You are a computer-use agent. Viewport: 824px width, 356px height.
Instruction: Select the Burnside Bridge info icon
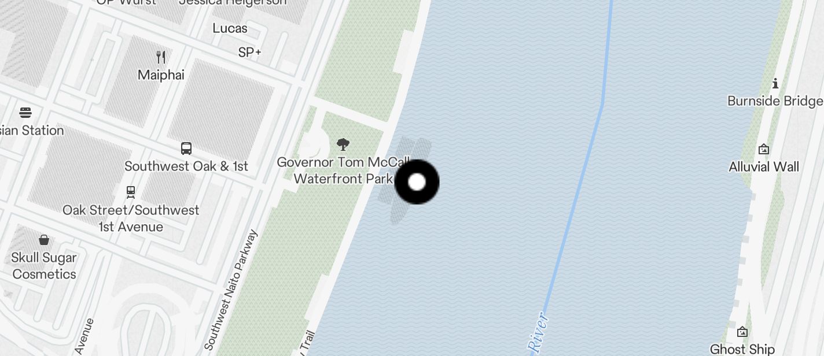tap(775, 83)
